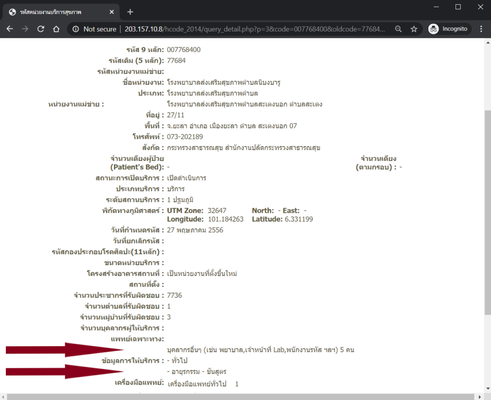The image size is (491, 400).
Task: Bookmark this page with the star icon
Action: [414, 29]
